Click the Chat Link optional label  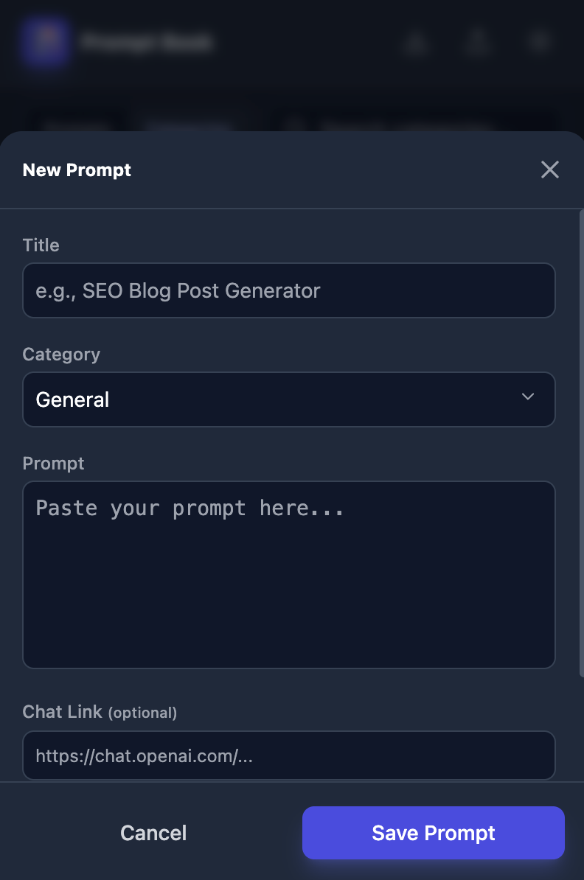[x=100, y=712]
